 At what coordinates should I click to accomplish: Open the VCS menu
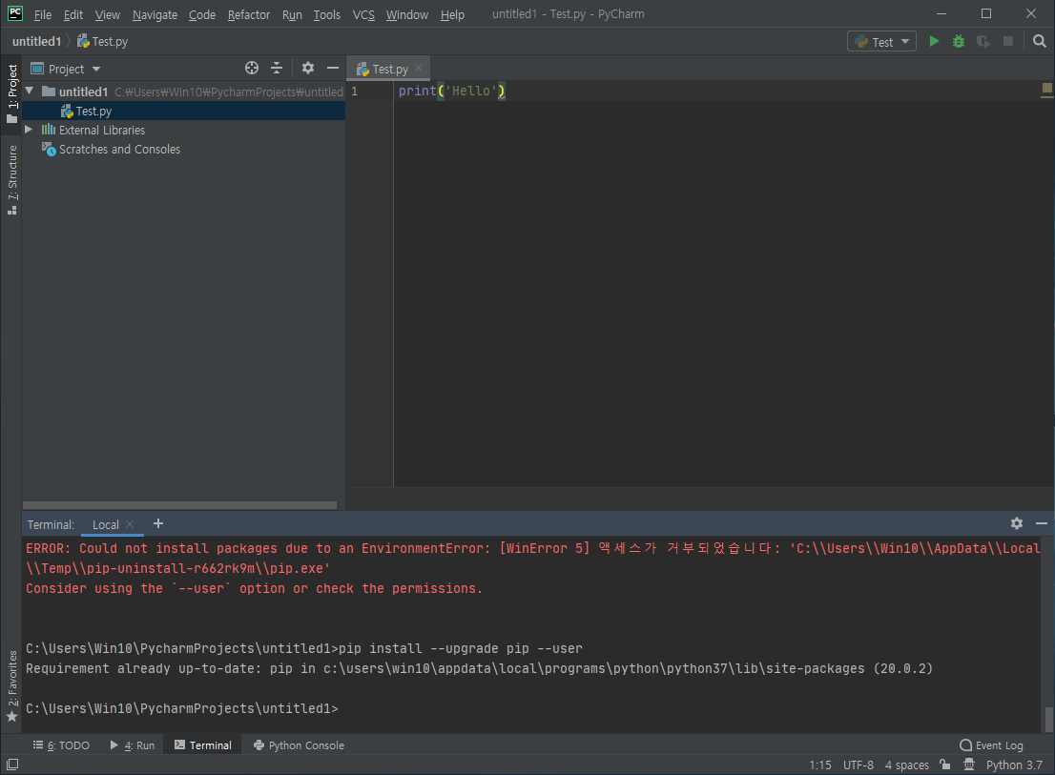point(363,14)
